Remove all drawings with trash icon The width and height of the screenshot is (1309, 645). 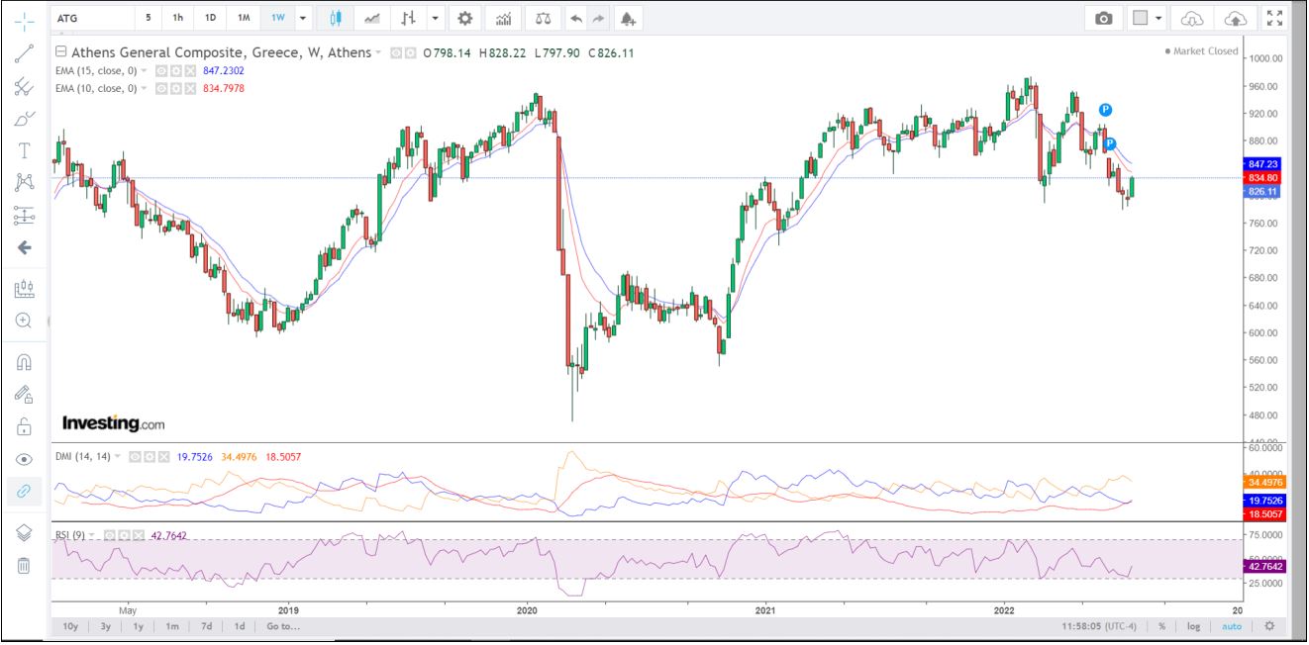[x=25, y=566]
